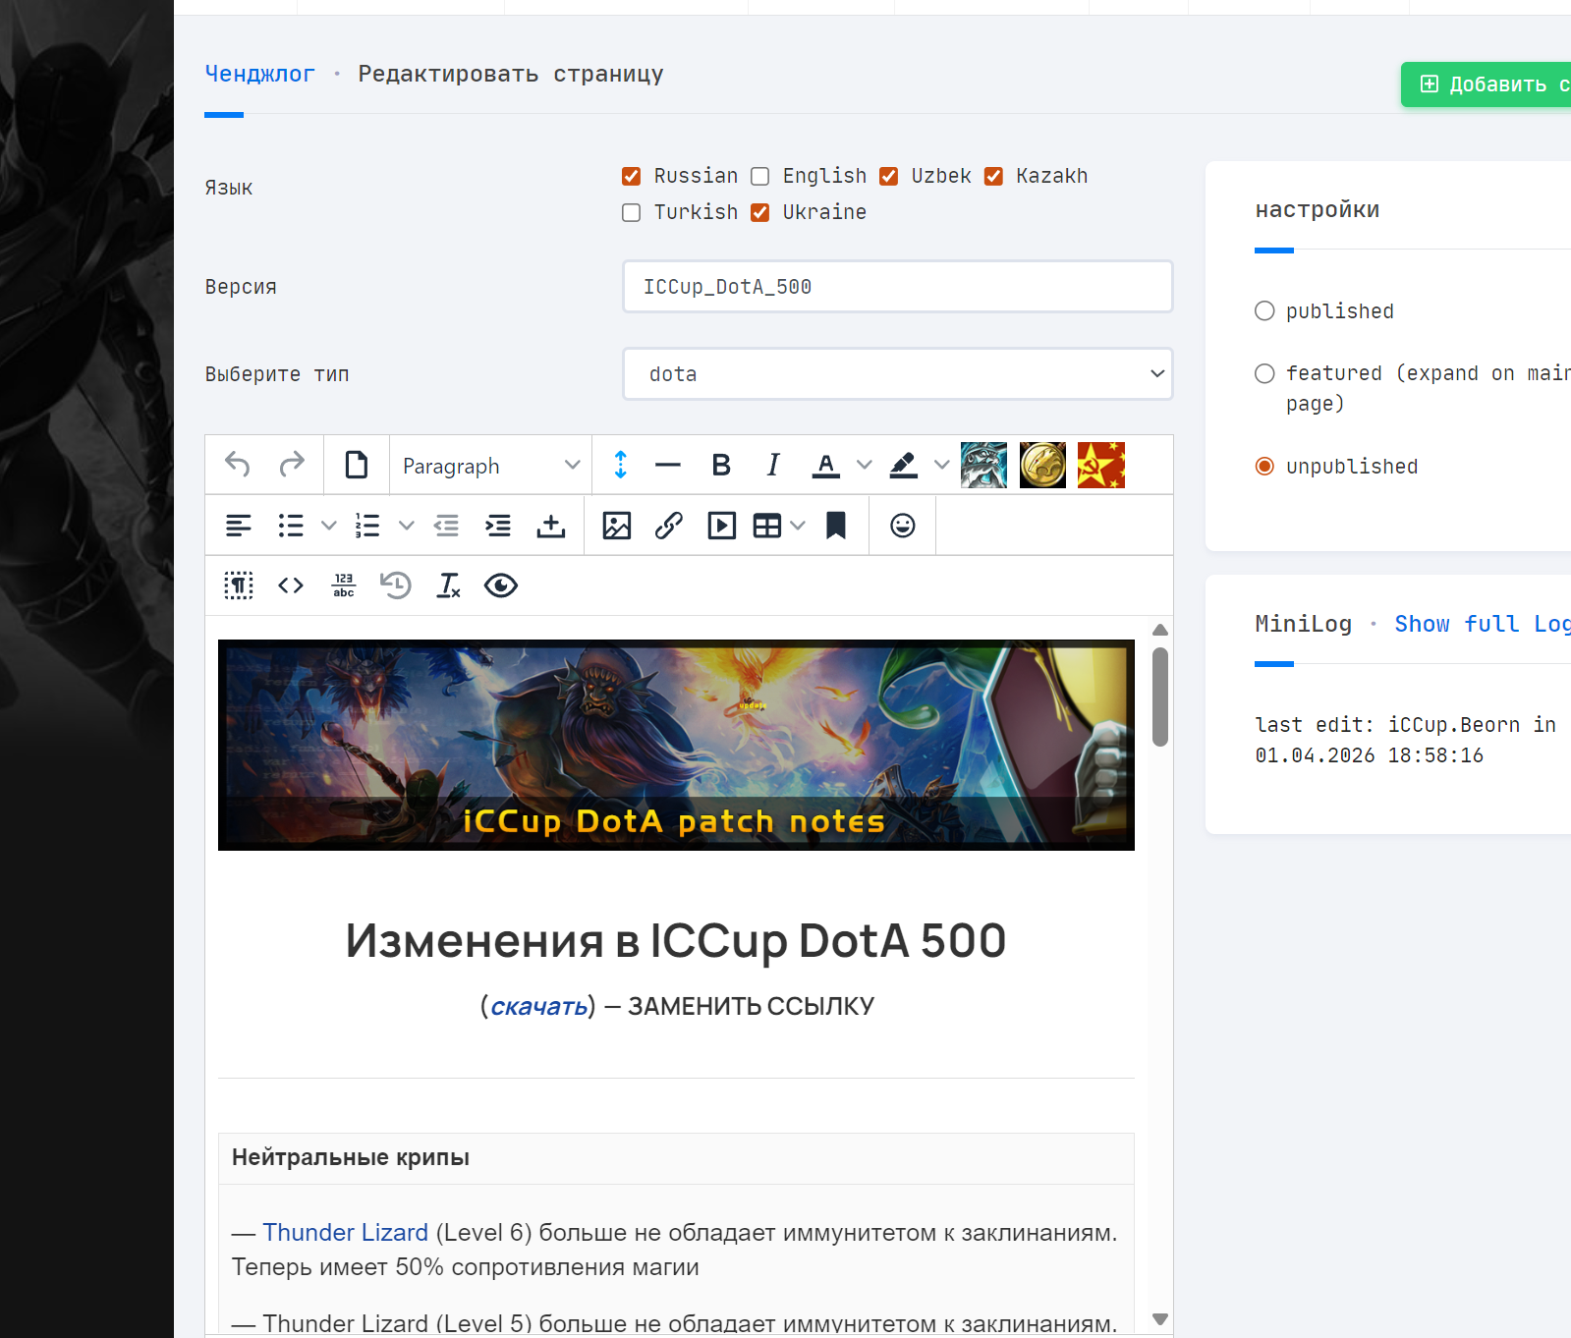The image size is (1571, 1338).
Task: Insert a horizontal line
Action: [x=668, y=465]
